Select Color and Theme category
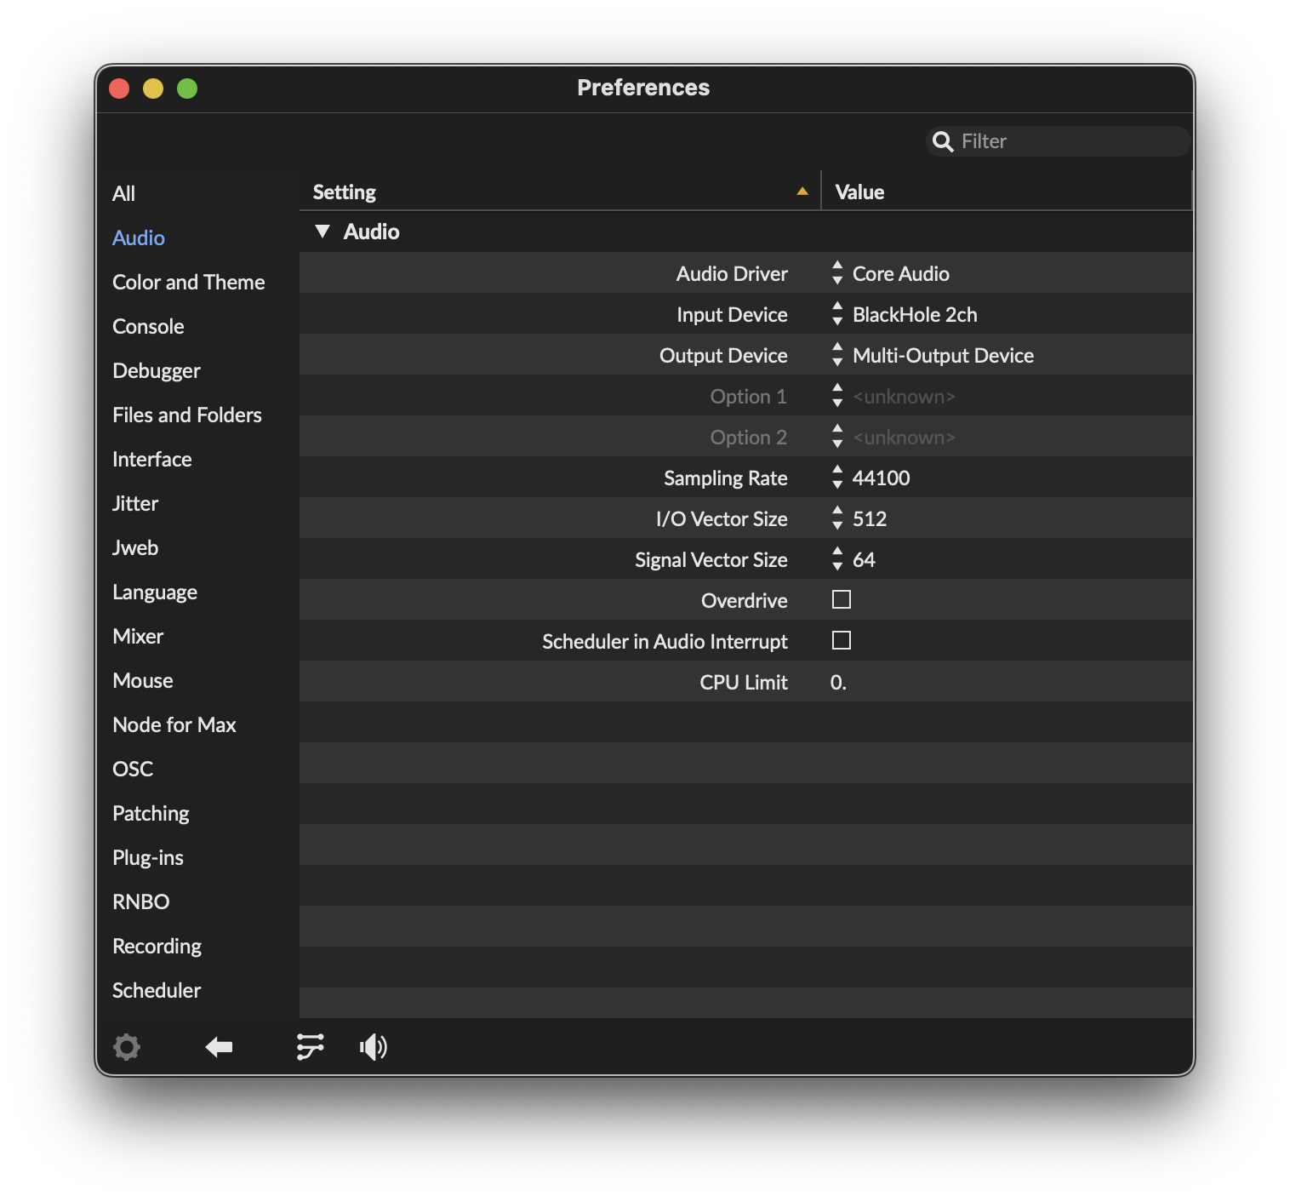The width and height of the screenshot is (1290, 1202). pos(189,282)
